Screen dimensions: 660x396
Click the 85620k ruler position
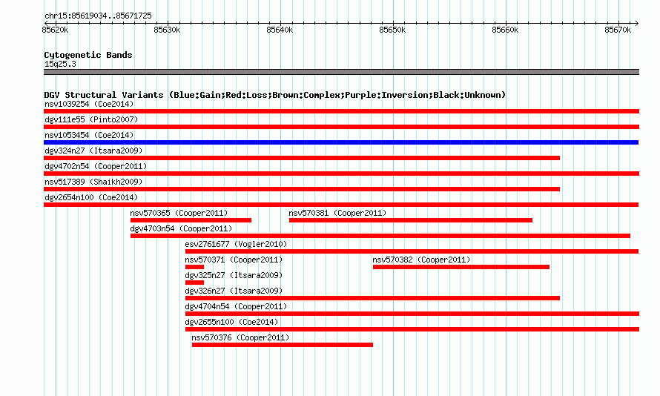click(55, 30)
